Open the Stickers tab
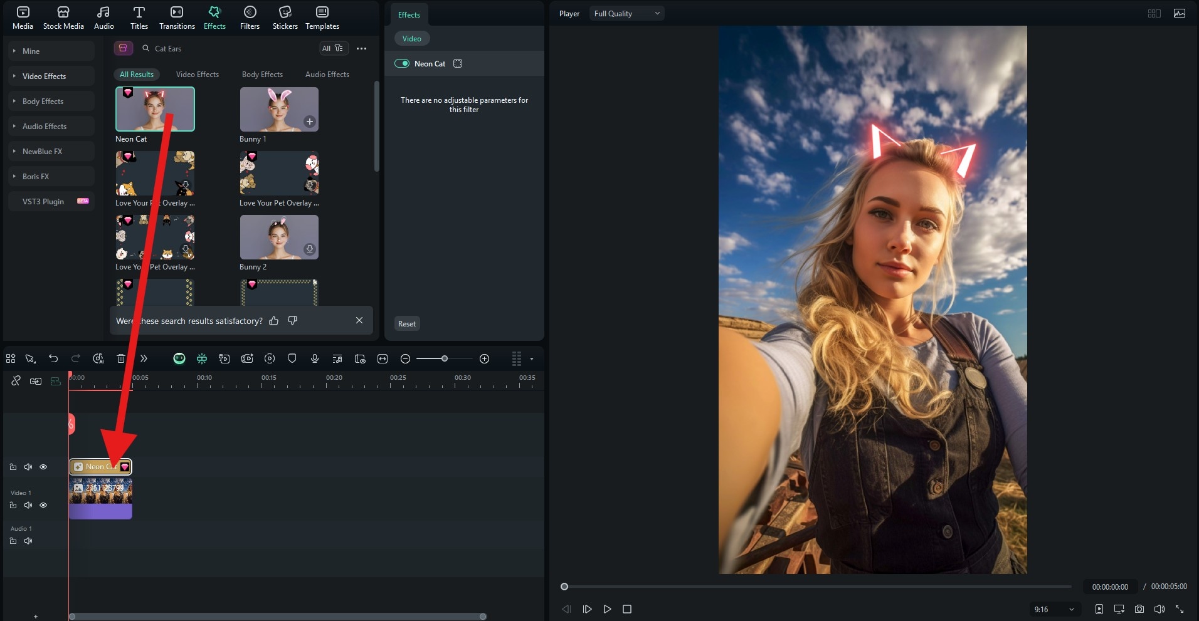1199x621 pixels. [x=285, y=18]
